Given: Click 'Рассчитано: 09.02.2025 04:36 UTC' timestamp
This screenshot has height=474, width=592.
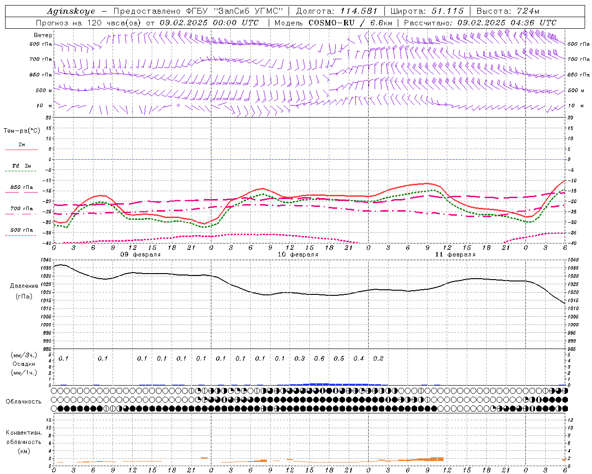Looking at the screenshot, I should (480, 23).
